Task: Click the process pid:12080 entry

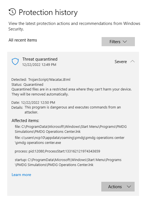Action: [57, 151]
